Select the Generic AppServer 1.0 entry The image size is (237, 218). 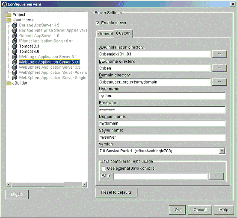click(39, 36)
